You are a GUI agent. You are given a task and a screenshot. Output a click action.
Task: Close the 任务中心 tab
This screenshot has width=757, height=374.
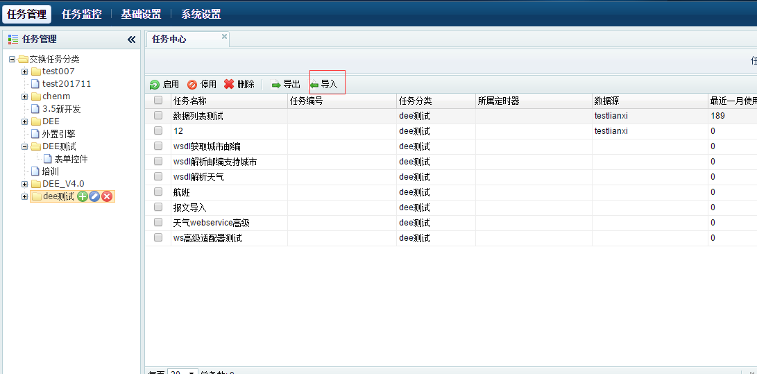pos(224,36)
